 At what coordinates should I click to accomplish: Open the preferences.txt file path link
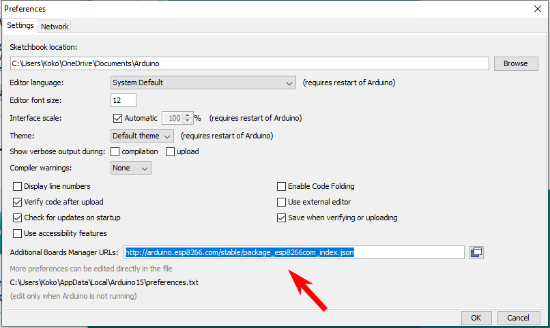coord(104,282)
